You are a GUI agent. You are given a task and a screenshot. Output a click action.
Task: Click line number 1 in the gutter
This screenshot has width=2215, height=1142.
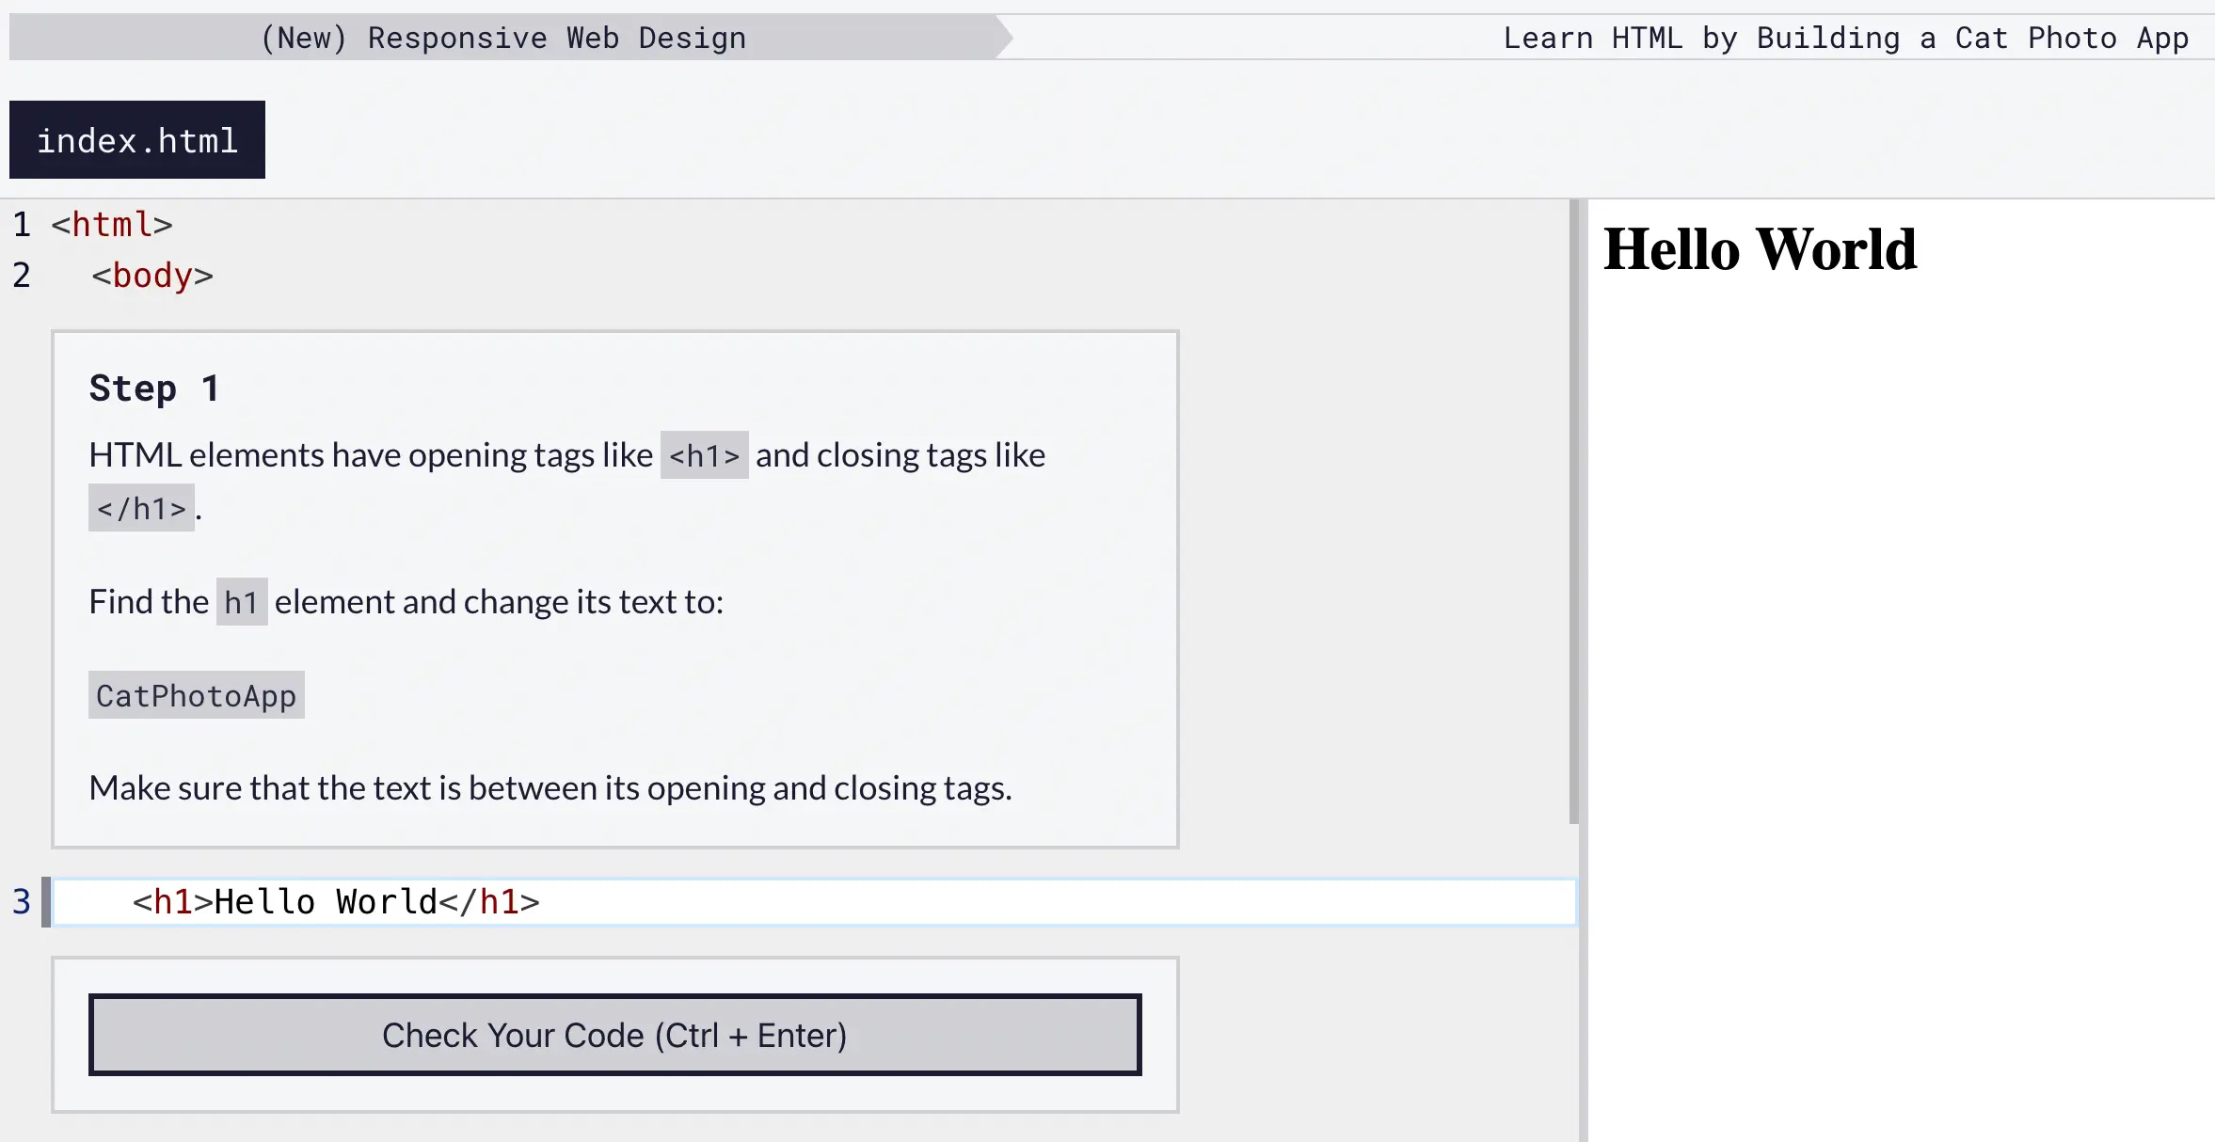(x=21, y=224)
